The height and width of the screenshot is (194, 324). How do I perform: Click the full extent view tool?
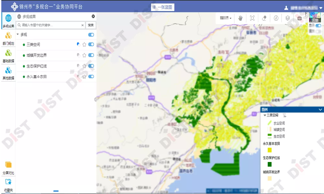tap(252, 18)
